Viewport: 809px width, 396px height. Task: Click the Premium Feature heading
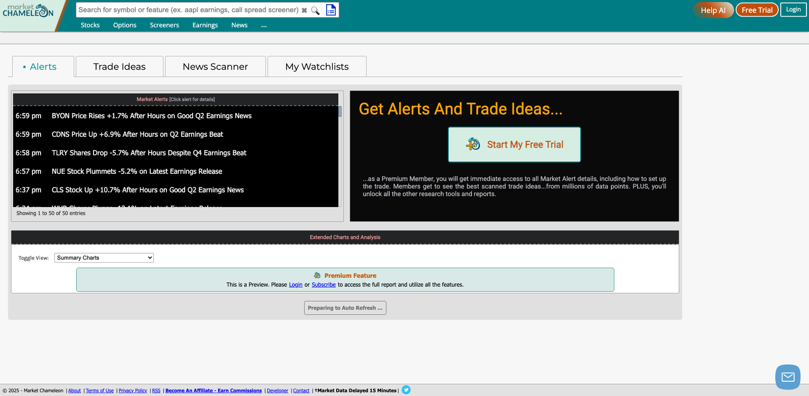[x=350, y=276]
